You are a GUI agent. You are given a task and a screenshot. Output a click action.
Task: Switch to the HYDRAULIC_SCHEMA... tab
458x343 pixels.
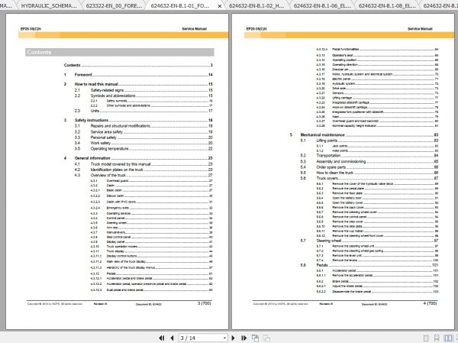[x=49, y=5]
